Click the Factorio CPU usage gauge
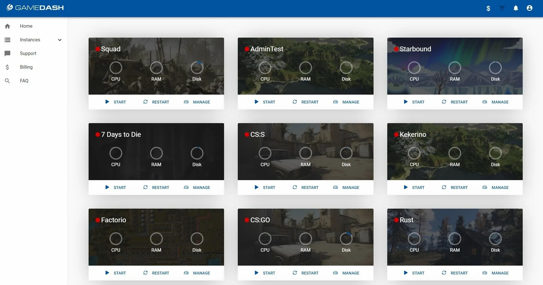The width and height of the screenshot is (543, 285). (116, 239)
